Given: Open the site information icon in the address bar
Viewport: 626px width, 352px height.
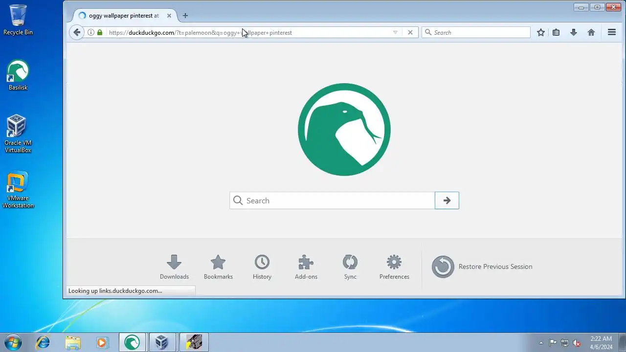Looking at the screenshot, I should 91,32.
